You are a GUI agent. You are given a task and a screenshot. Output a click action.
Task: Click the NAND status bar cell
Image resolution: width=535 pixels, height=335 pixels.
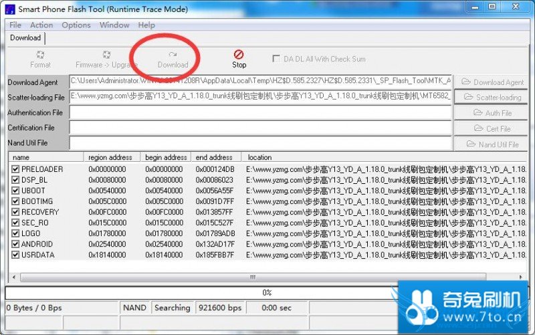tap(135, 308)
